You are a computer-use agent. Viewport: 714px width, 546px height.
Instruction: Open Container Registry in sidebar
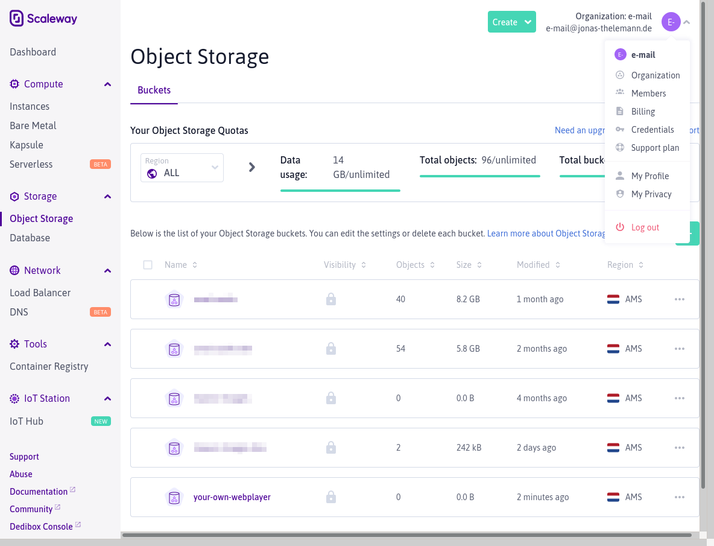click(x=49, y=367)
